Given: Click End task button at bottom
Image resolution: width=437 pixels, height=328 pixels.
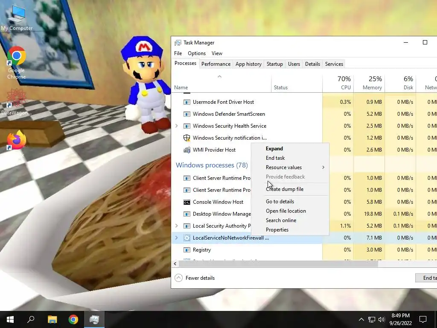Looking at the screenshot, I should tap(426, 278).
